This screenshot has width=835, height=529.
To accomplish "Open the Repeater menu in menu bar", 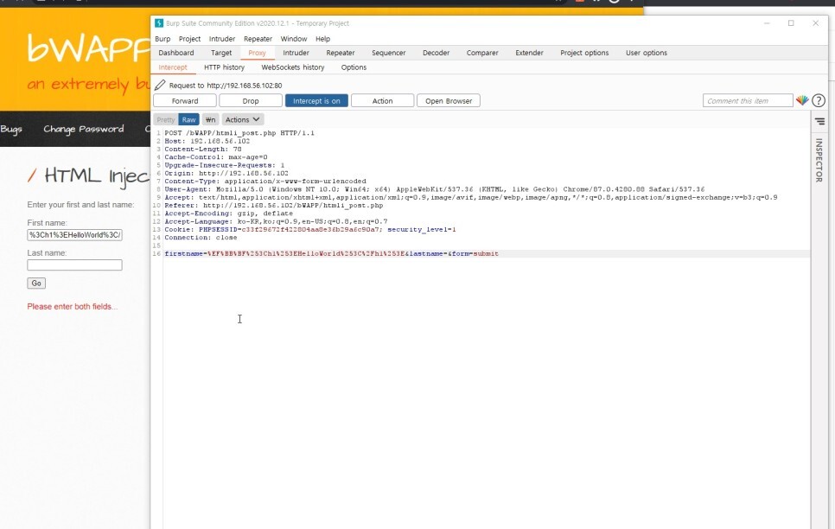I will [258, 39].
